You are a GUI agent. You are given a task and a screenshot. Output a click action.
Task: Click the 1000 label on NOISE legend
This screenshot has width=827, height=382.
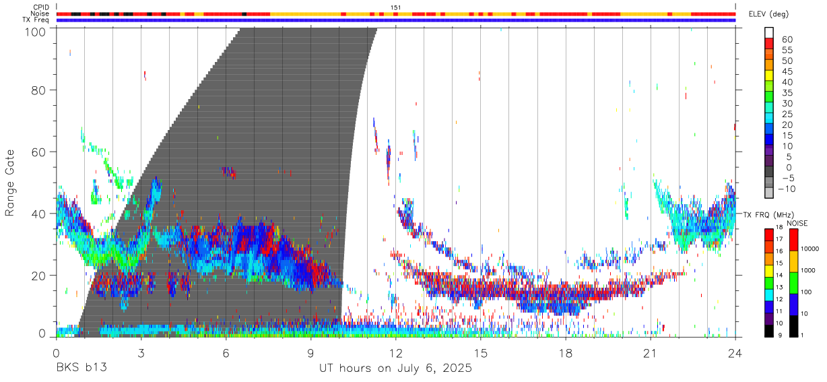[x=809, y=270]
